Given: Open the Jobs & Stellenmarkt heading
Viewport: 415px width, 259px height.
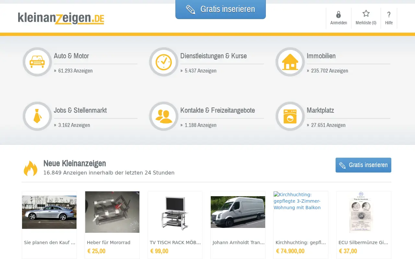Looking at the screenshot, I should point(80,110).
